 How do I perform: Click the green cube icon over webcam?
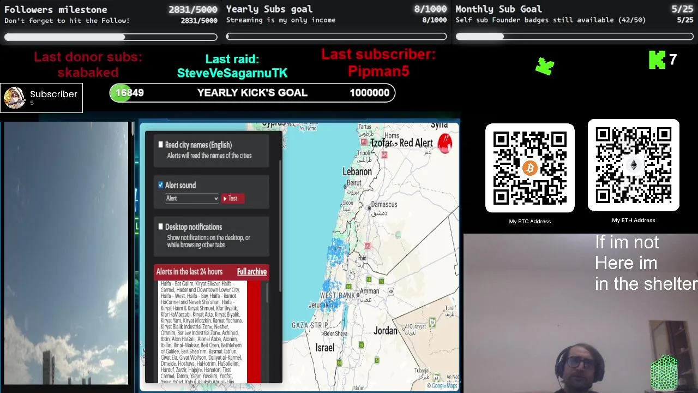tap(664, 373)
